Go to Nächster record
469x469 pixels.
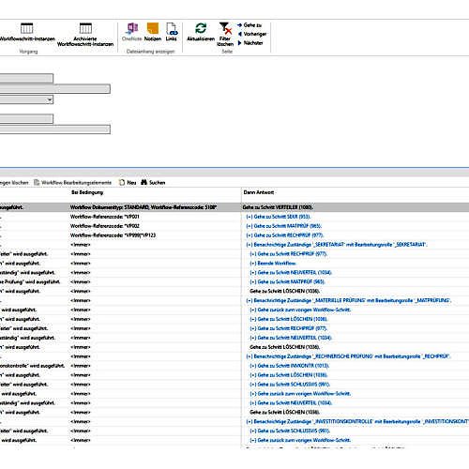click(x=250, y=43)
